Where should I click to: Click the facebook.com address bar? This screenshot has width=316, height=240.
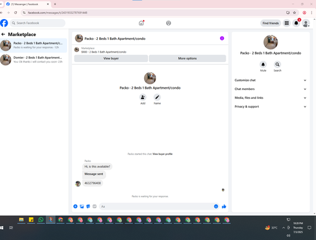point(156,13)
